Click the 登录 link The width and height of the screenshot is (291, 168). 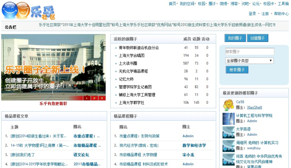(x=252, y=14)
